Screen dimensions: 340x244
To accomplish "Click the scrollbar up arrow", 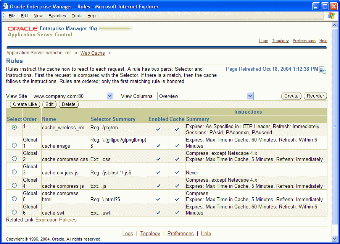I will [334, 25].
